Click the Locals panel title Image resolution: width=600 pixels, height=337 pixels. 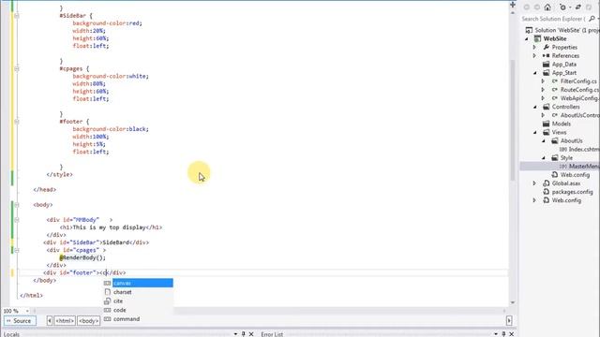click(x=11, y=334)
